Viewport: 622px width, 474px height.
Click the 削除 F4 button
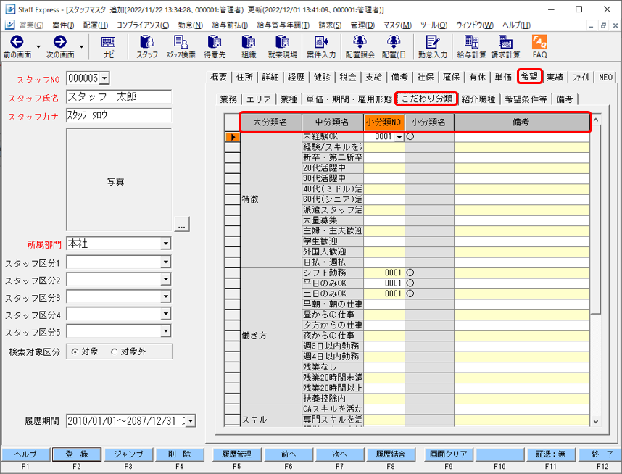pos(179,454)
